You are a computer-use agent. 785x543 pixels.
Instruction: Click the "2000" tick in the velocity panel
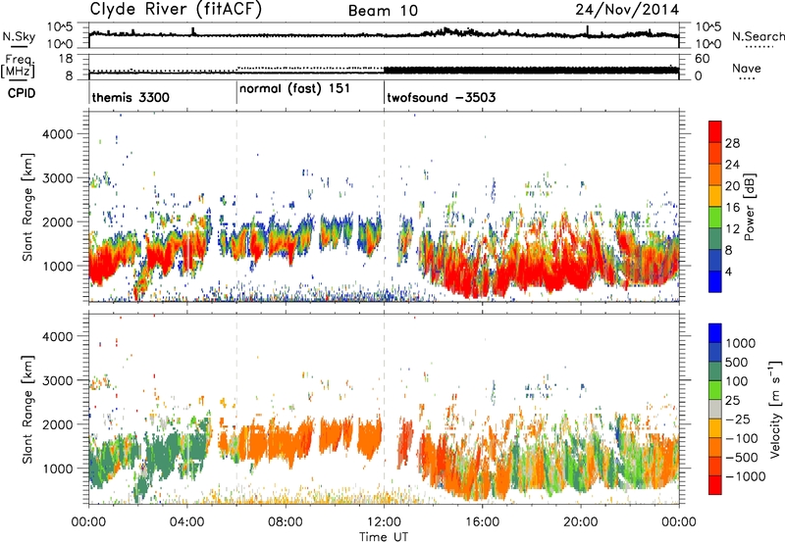coord(57,424)
